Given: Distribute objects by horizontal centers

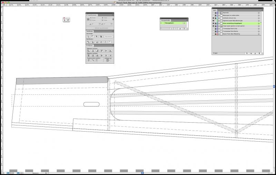Looking at the screenshot, I should [106, 55].
